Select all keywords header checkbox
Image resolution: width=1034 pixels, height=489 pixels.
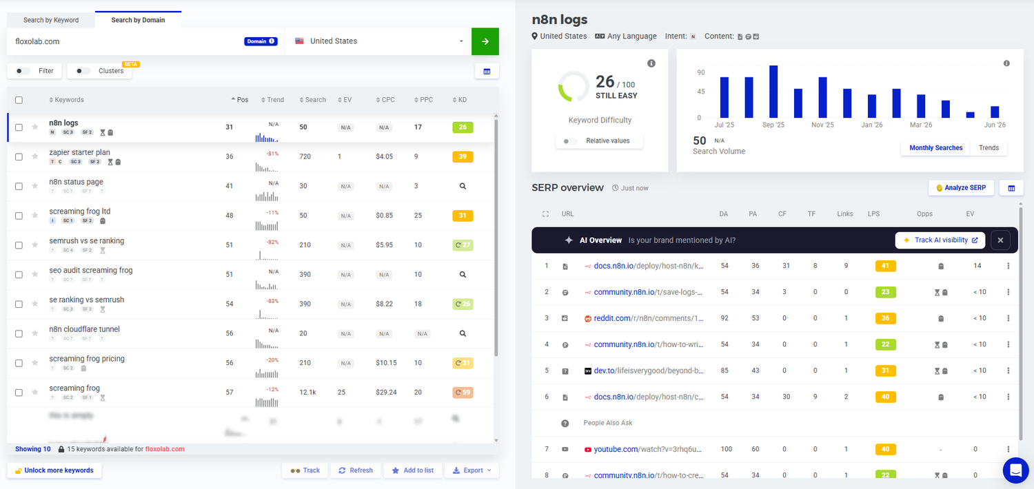tap(19, 100)
